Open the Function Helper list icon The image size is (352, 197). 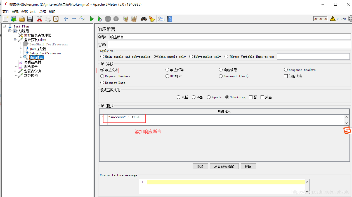tap(161, 19)
